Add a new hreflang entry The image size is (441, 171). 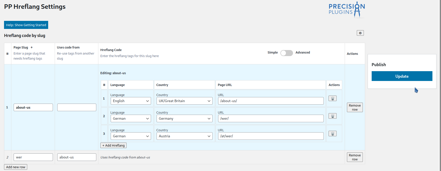[113, 145]
